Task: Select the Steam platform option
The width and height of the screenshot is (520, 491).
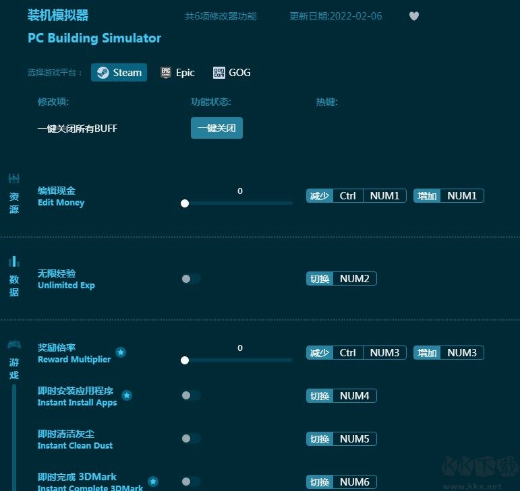Action: 119,73
